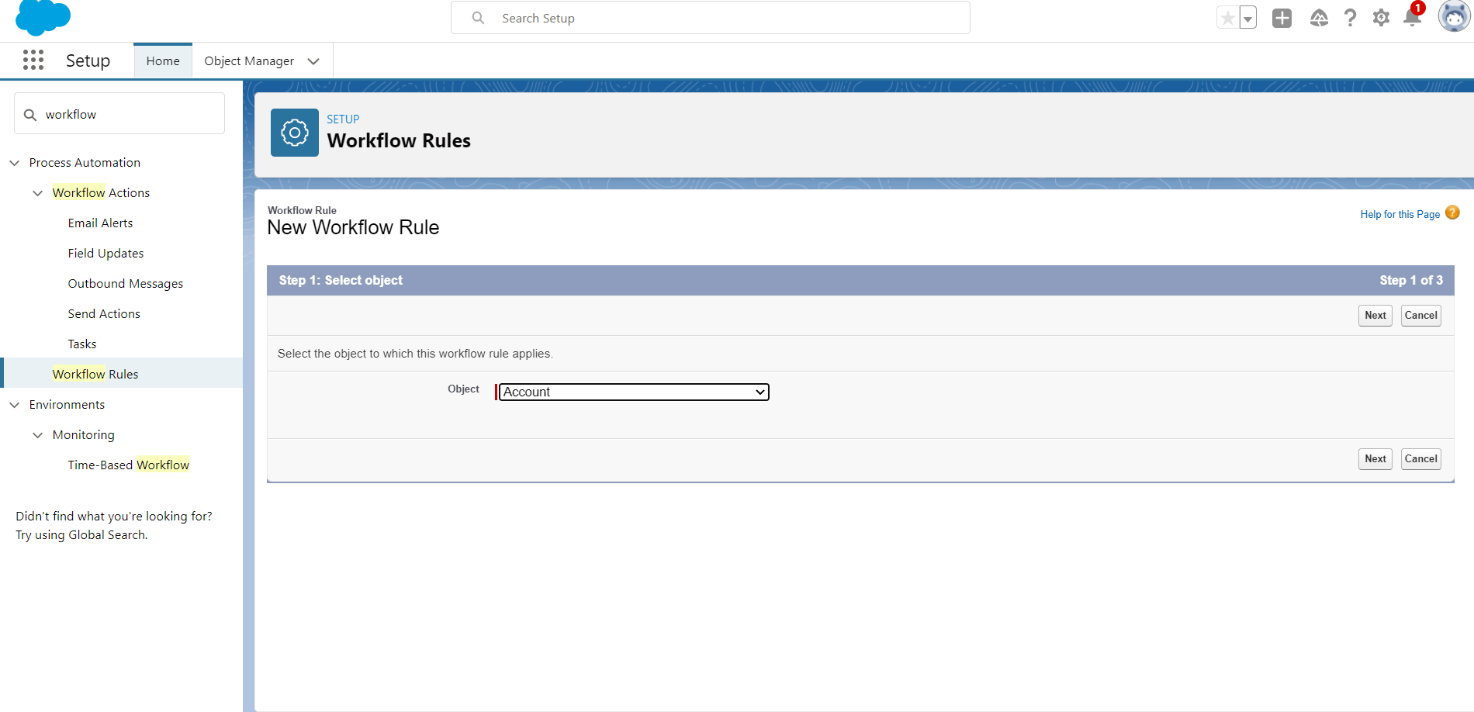Click the Salesforce cloud logo

click(43, 17)
